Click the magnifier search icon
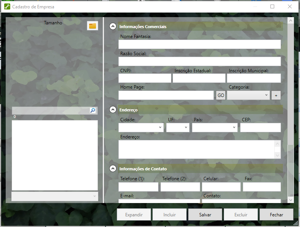This screenshot has width=300, height=227. tap(93, 110)
